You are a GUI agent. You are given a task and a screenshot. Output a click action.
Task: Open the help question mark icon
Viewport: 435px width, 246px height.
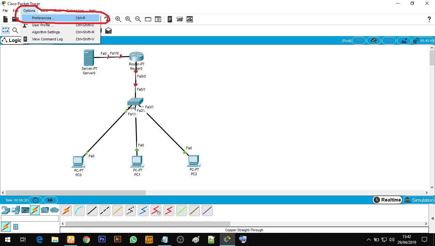[429, 19]
